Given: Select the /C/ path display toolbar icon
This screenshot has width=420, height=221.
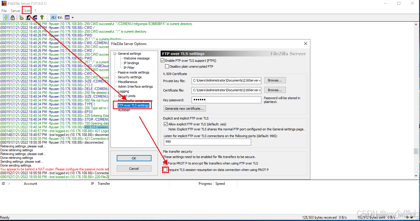Looking at the screenshot, I should (53, 18).
